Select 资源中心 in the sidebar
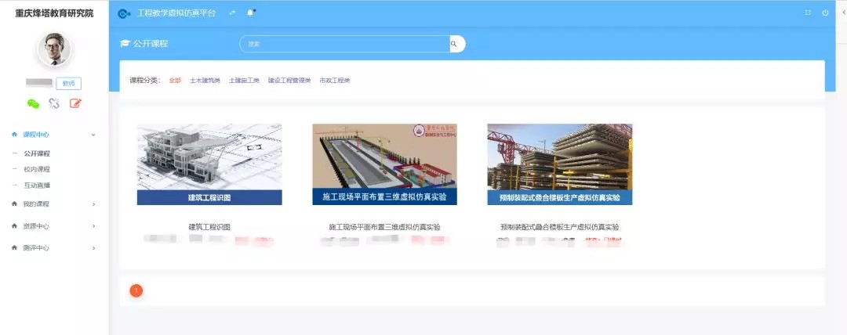Image resolution: width=847 pixels, height=335 pixels. tap(35, 226)
